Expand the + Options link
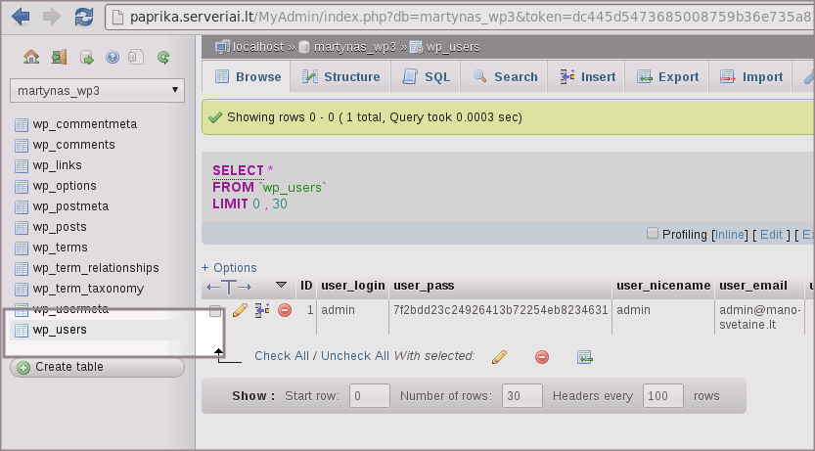This screenshot has height=451, width=815. point(229,268)
